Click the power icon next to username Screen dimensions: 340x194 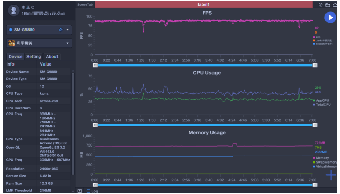point(33,7)
